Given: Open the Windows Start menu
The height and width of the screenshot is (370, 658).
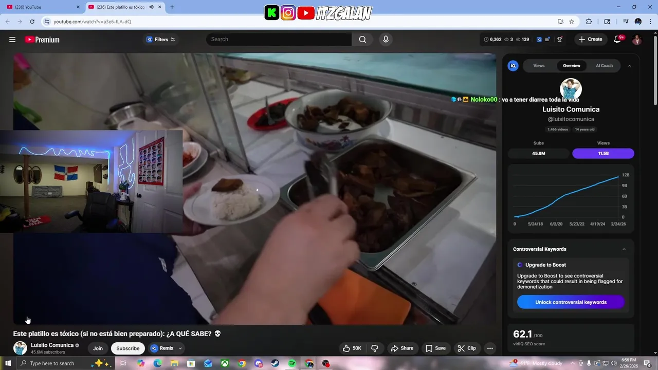Looking at the screenshot, I should point(8,363).
